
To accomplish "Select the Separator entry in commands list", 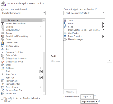I will (22, 20).
